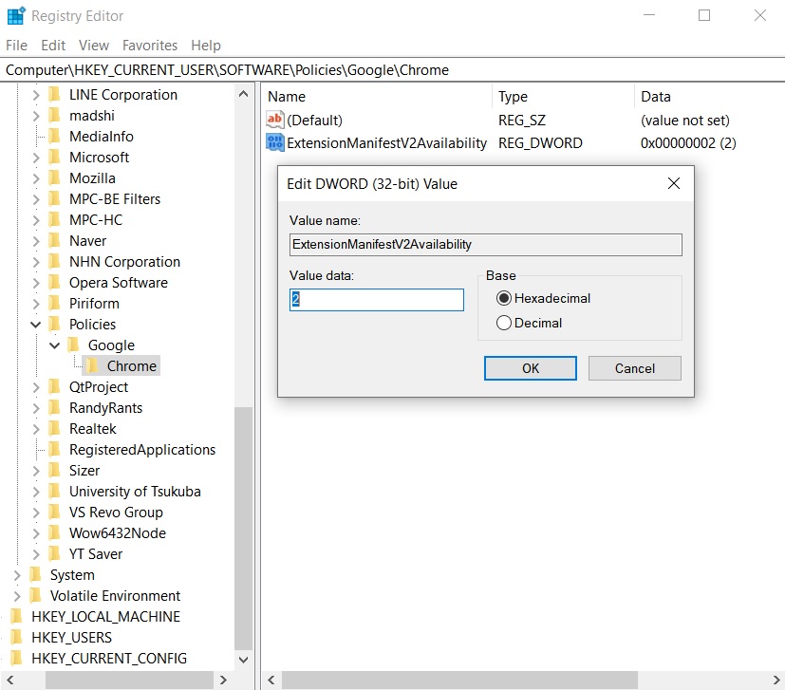Expand the NHN Corporation key
The width and height of the screenshot is (785, 690).
click(x=35, y=262)
